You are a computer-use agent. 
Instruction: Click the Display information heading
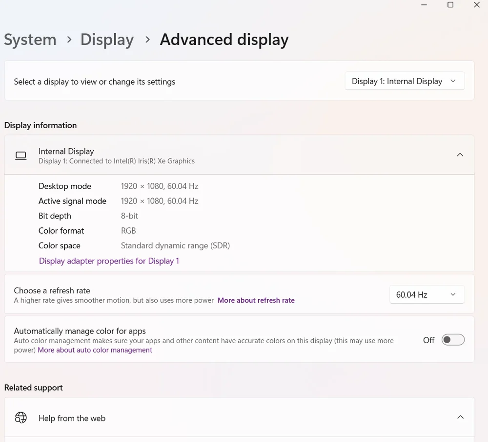[41, 125]
